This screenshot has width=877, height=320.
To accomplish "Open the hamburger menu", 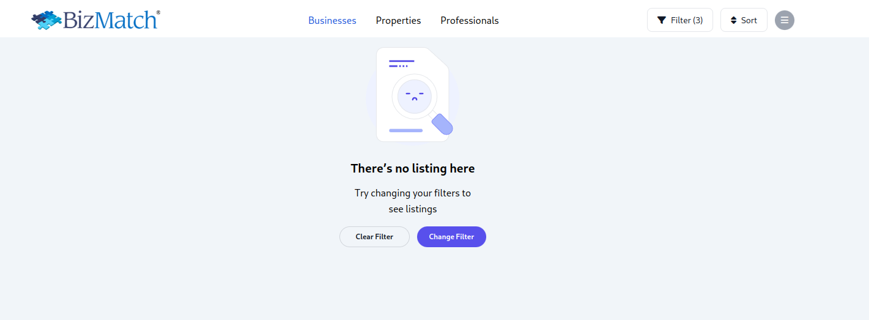I will coord(785,20).
